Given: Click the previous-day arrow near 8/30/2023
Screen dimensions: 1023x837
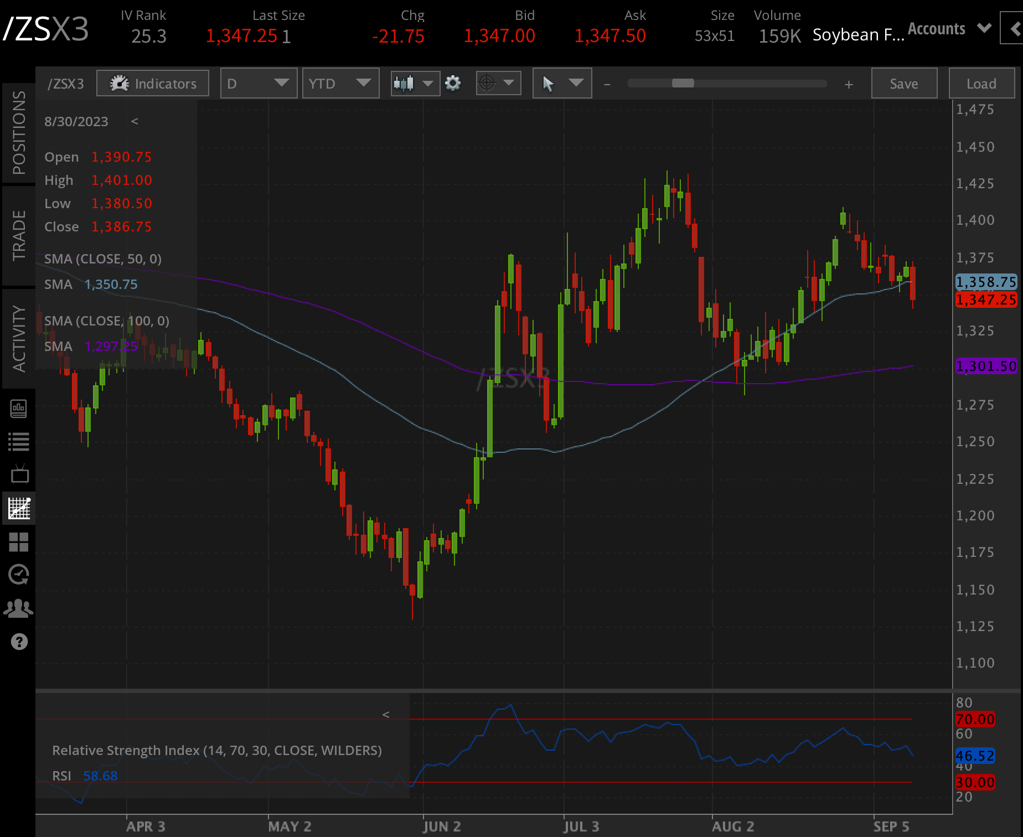Looking at the screenshot, I should pos(135,121).
